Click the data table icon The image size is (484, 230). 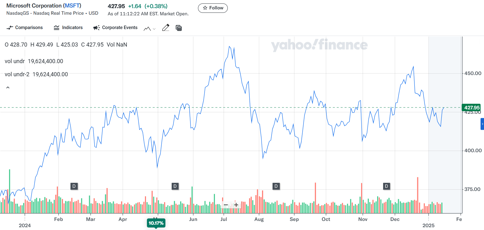[179, 28]
